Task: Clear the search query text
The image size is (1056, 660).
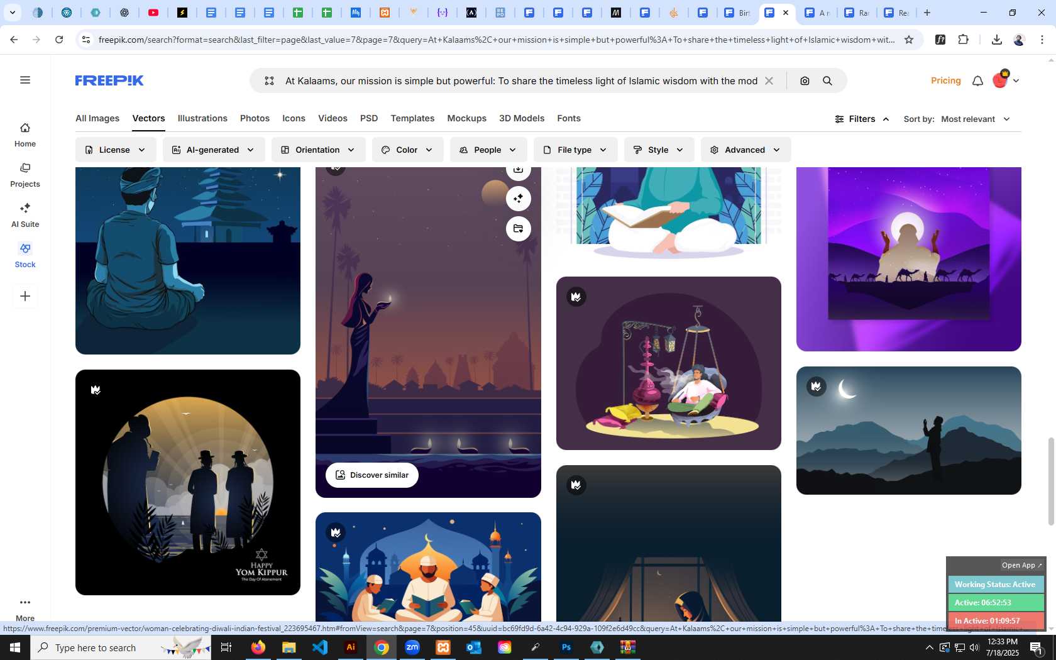Action: pyautogui.click(x=769, y=80)
